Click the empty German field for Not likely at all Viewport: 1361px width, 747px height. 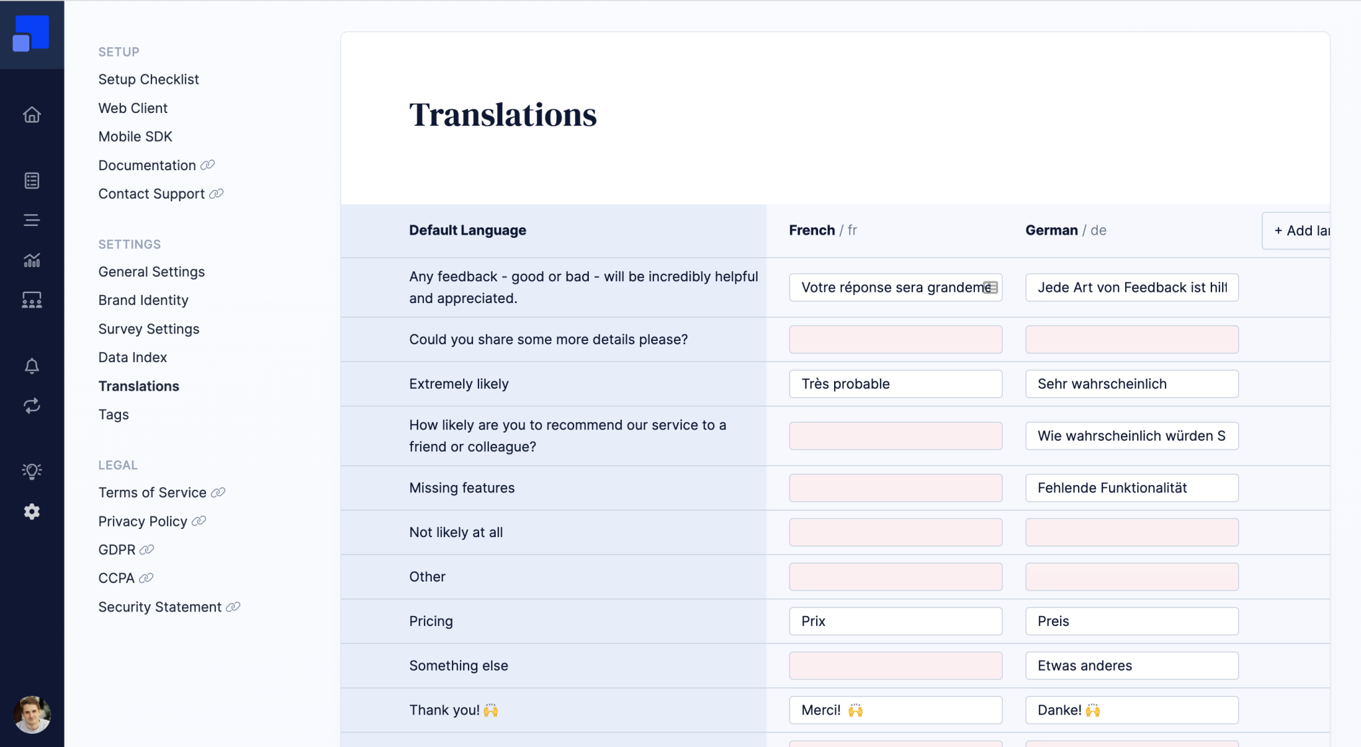1131,532
